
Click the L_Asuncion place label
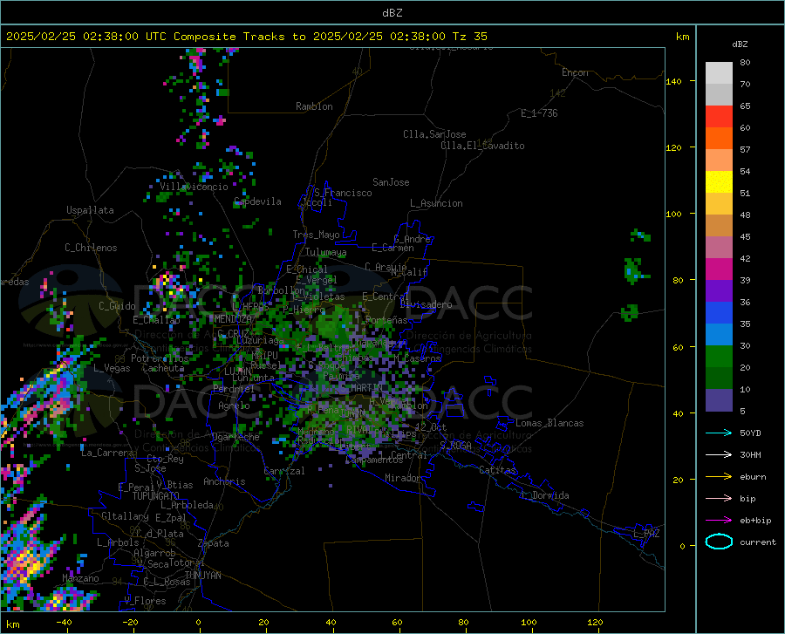click(x=436, y=203)
